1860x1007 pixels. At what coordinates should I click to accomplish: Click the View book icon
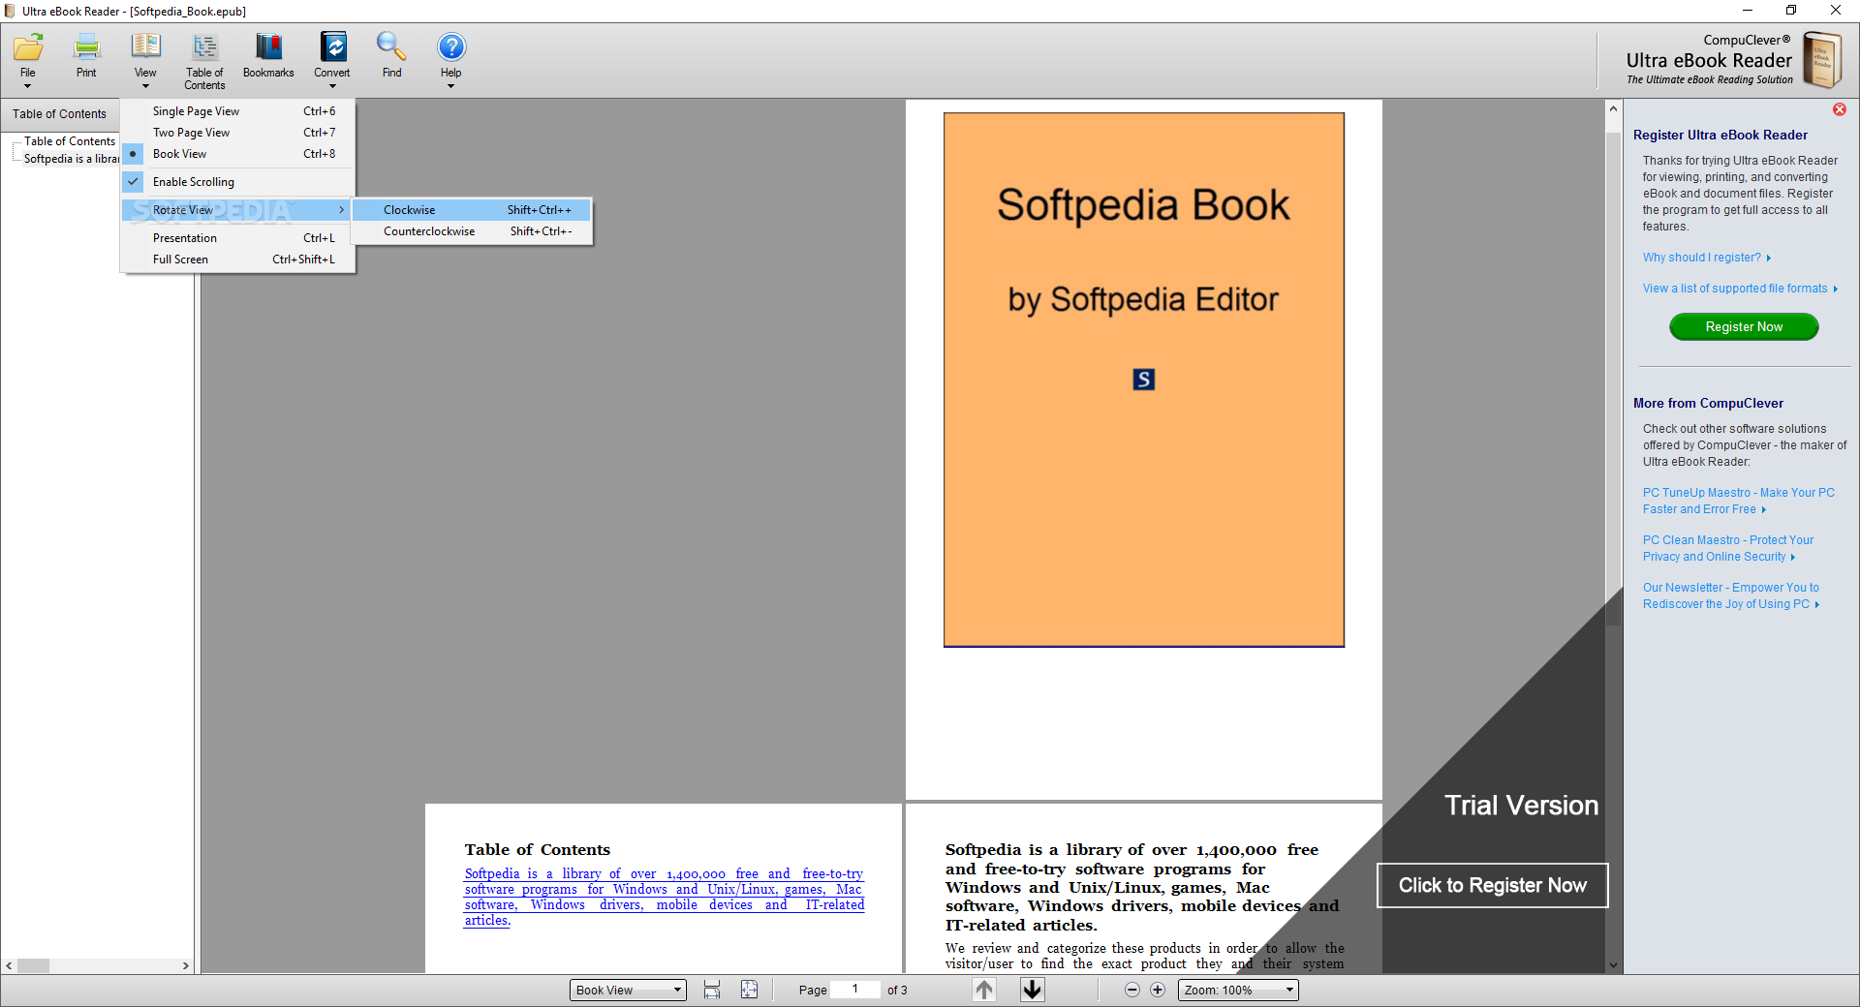(x=145, y=47)
